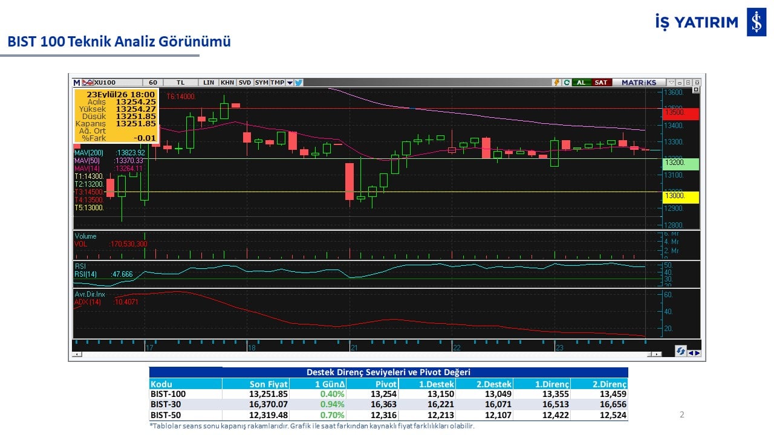Viewport: 774px width, 435px height.
Task: Click the green refresh C icon
Action: pyautogui.click(x=567, y=83)
